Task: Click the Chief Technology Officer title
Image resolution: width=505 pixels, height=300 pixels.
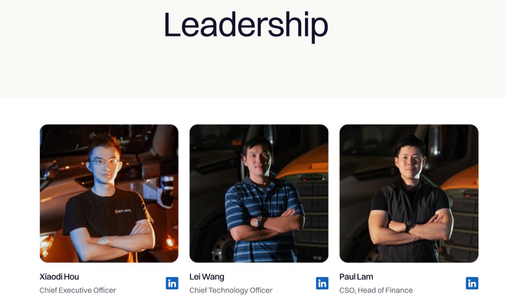Action: pos(231,290)
